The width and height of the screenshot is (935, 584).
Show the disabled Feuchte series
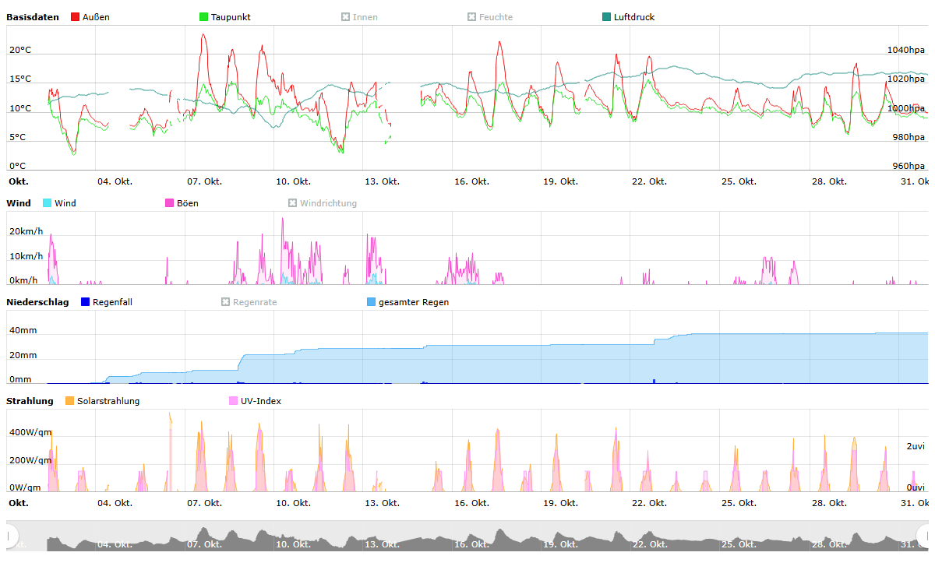[x=489, y=17]
